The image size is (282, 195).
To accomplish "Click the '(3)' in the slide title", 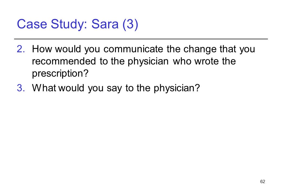I will point(130,24).
